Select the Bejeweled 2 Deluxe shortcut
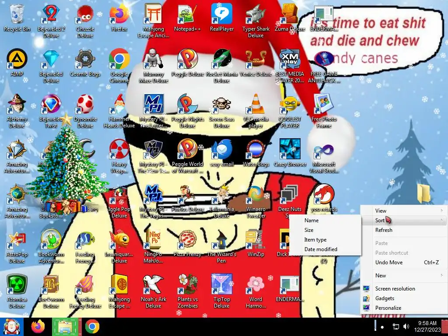Viewport: 448px width, 336px height. pos(51,21)
